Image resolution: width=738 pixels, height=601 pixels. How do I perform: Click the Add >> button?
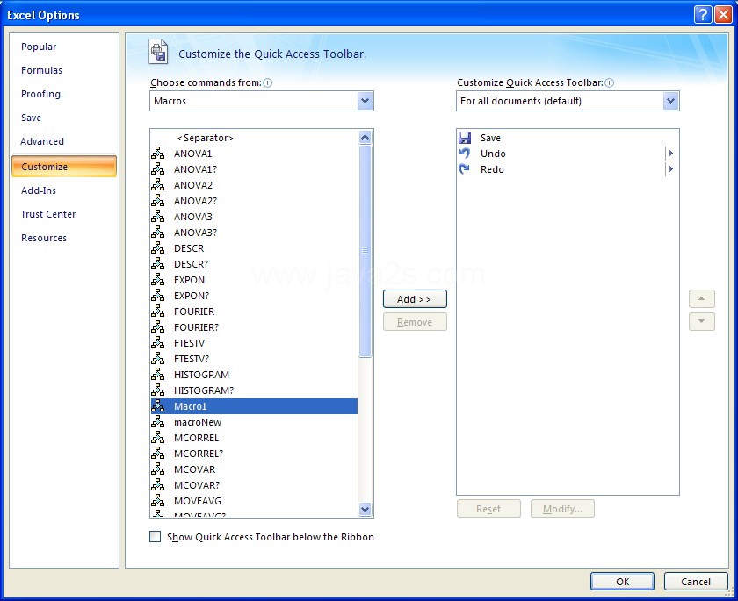(x=415, y=299)
